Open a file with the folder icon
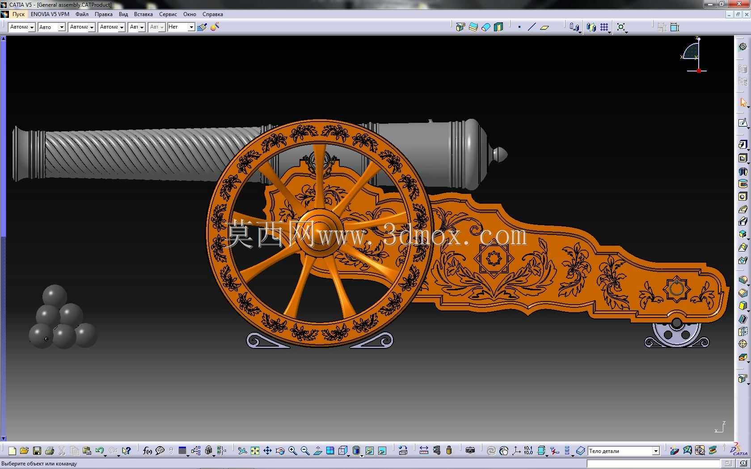Viewport: 751px width, 469px height. tap(24, 451)
